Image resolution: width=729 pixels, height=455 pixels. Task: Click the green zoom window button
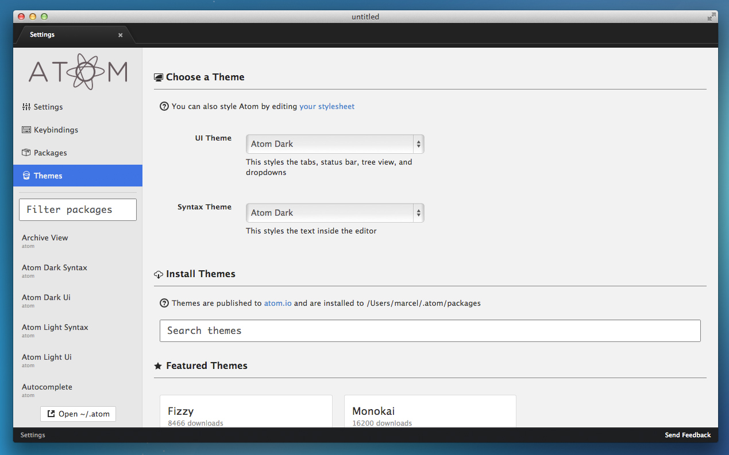point(44,17)
